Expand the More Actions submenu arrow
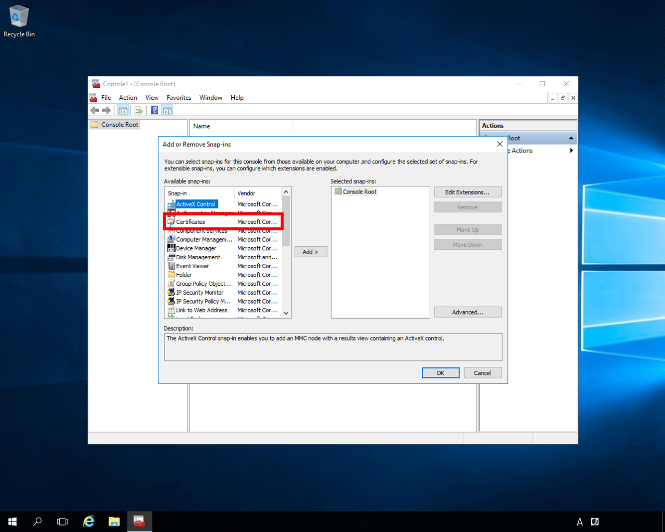Viewport: 665px width, 532px height. click(571, 151)
